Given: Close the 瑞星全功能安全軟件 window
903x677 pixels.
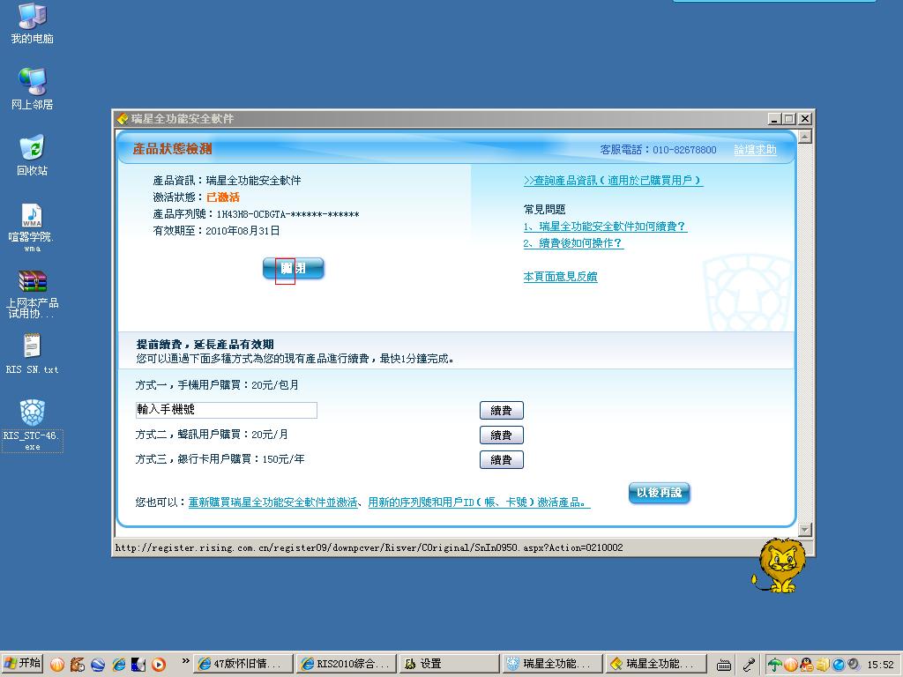Looking at the screenshot, I should point(805,119).
